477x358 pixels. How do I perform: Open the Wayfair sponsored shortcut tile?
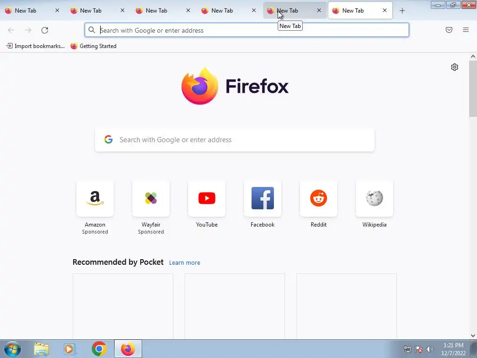pyautogui.click(x=151, y=199)
